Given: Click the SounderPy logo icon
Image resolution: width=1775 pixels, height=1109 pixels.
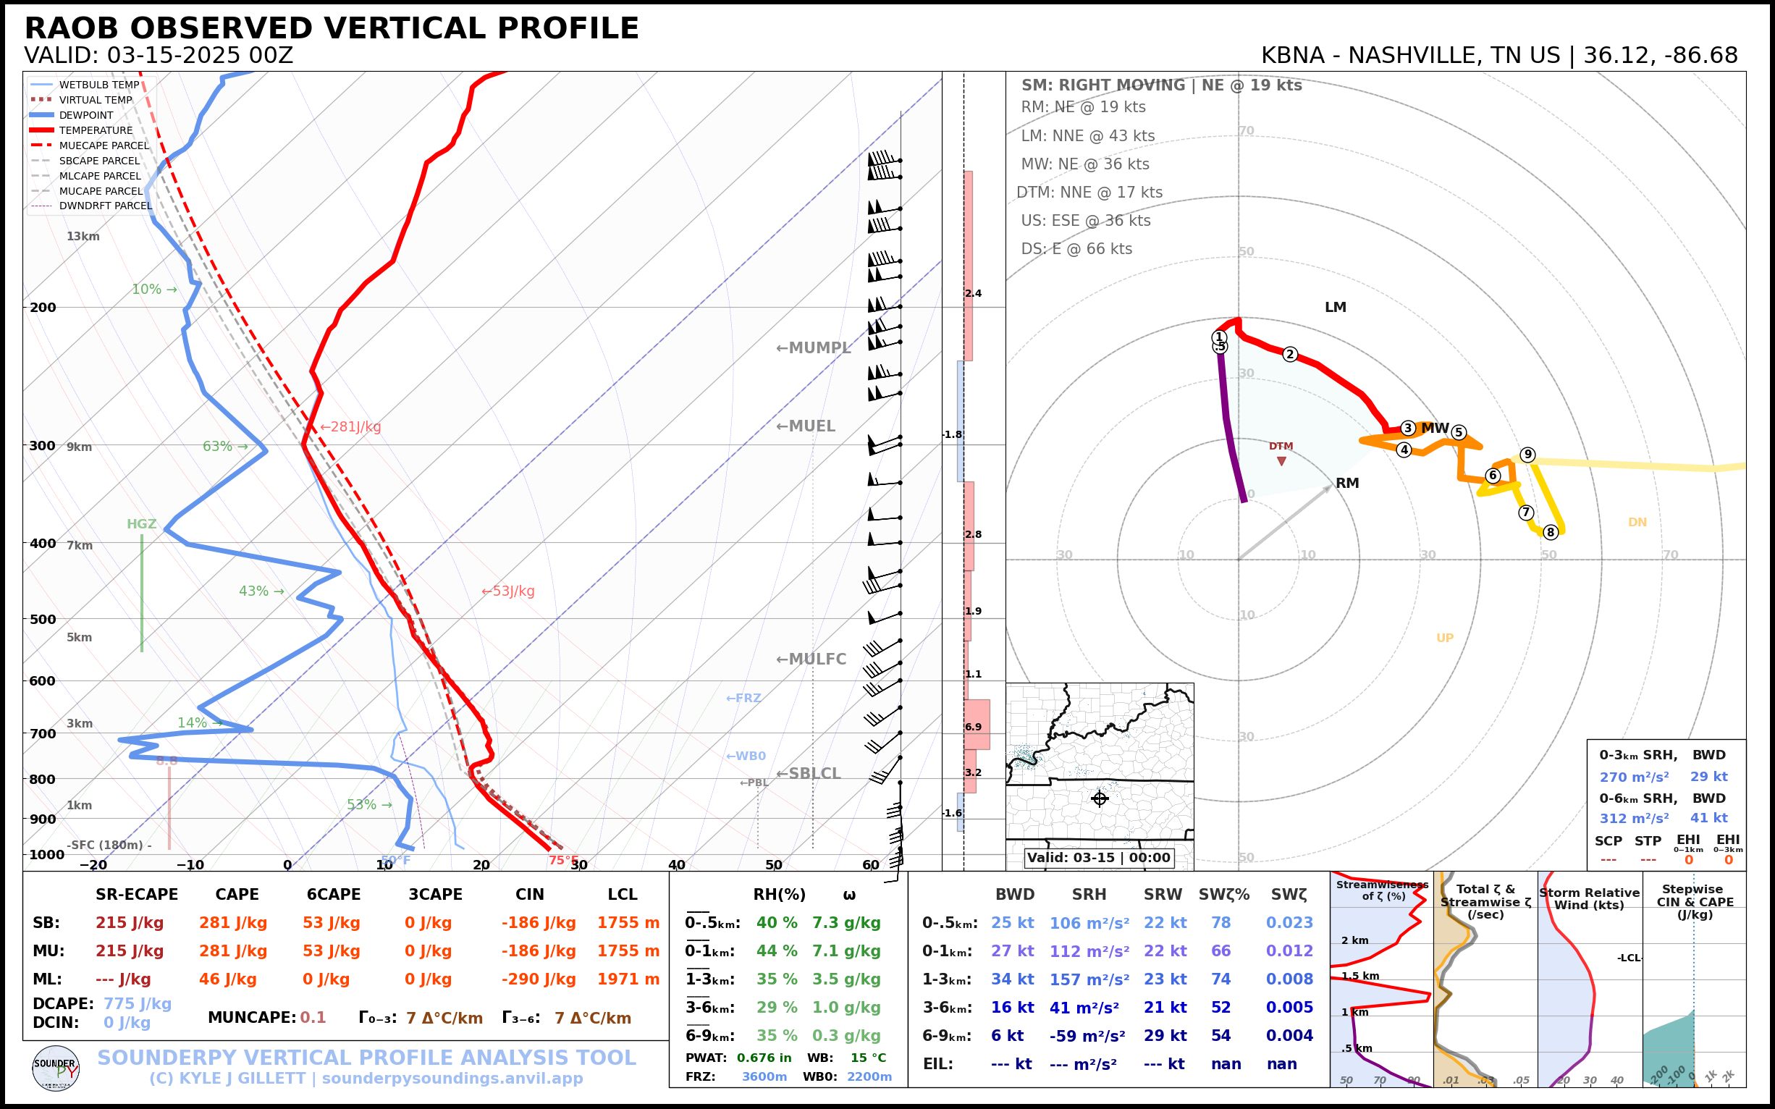Looking at the screenshot, I should (56, 1068).
